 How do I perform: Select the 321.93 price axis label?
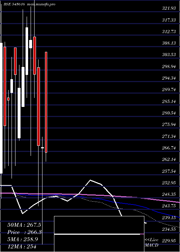[x=169, y=8]
